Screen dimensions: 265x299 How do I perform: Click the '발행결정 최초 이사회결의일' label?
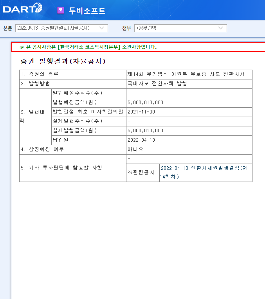point(88,112)
